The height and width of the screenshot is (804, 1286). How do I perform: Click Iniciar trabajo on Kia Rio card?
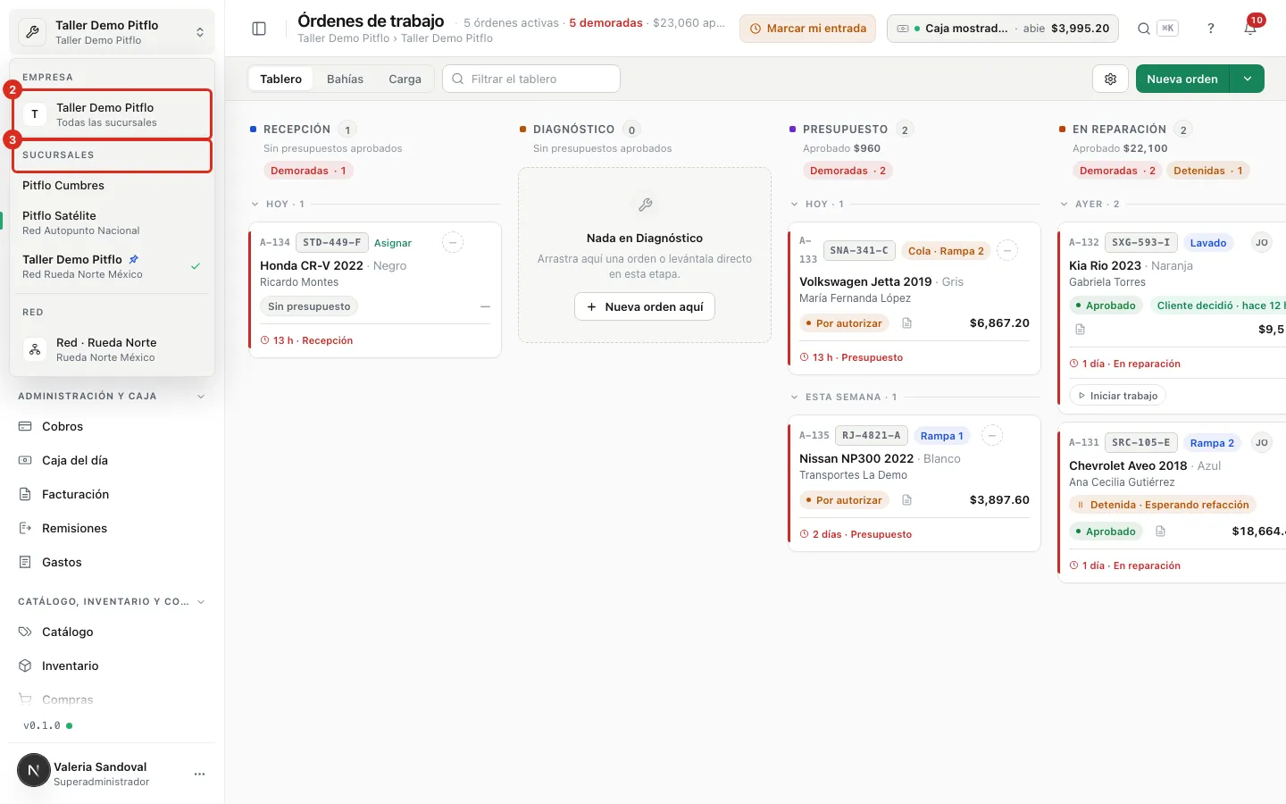[x=1117, y=396]
